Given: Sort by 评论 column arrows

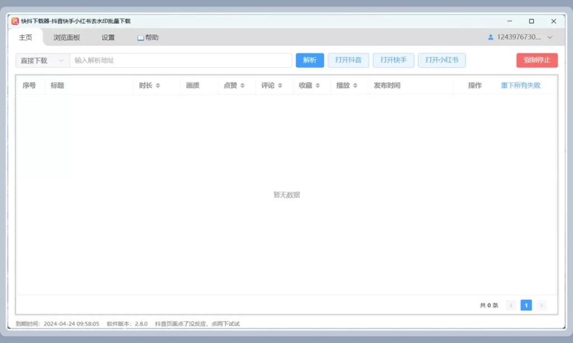Looking at the screenshot, I should pyautogui.click(x=280, y=86).
